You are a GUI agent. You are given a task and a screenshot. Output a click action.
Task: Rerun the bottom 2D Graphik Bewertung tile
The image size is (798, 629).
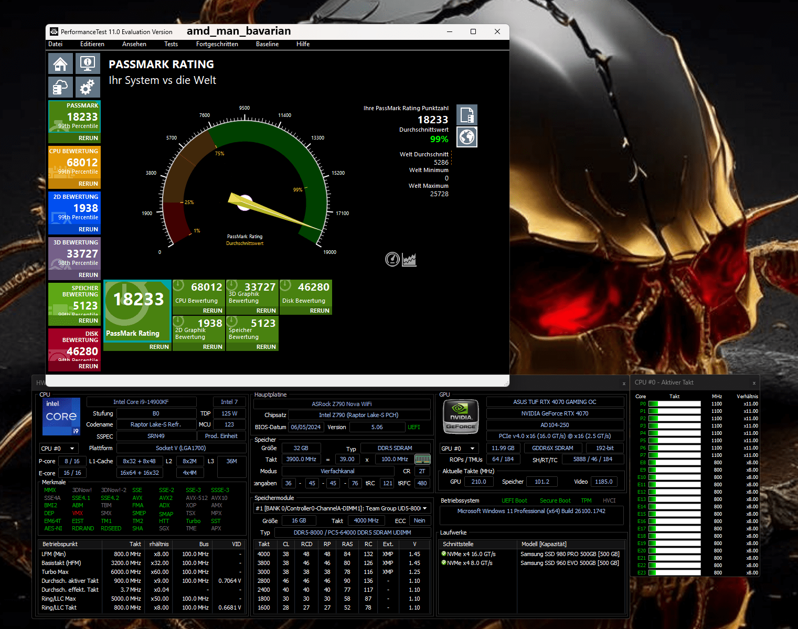coord(212,347)
